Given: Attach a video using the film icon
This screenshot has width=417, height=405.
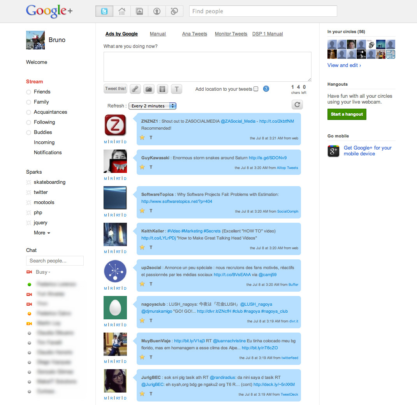Looking at the screenshot, I should click(162, 89).
